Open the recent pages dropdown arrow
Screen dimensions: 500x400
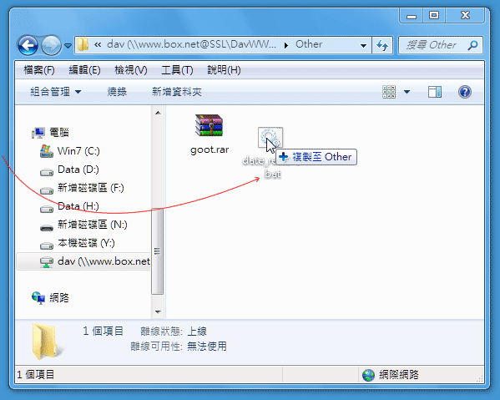pyautogui.click(x=68, y=46)
